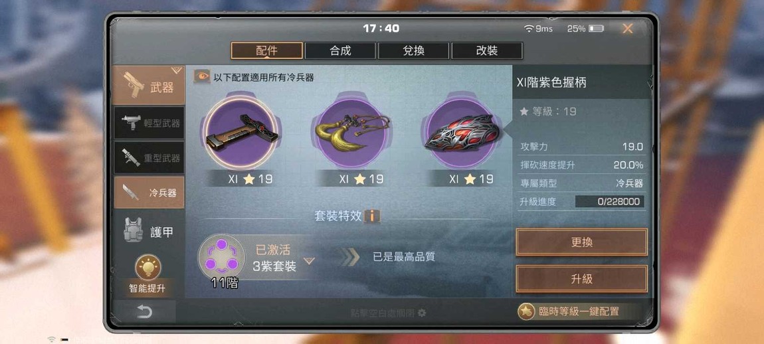Open the 護甲 armor category
The image size is (764, 344).
click(x=149, y=232)
